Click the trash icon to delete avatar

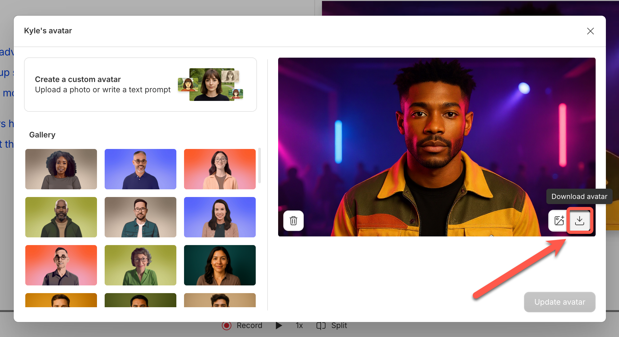(293, 220)
